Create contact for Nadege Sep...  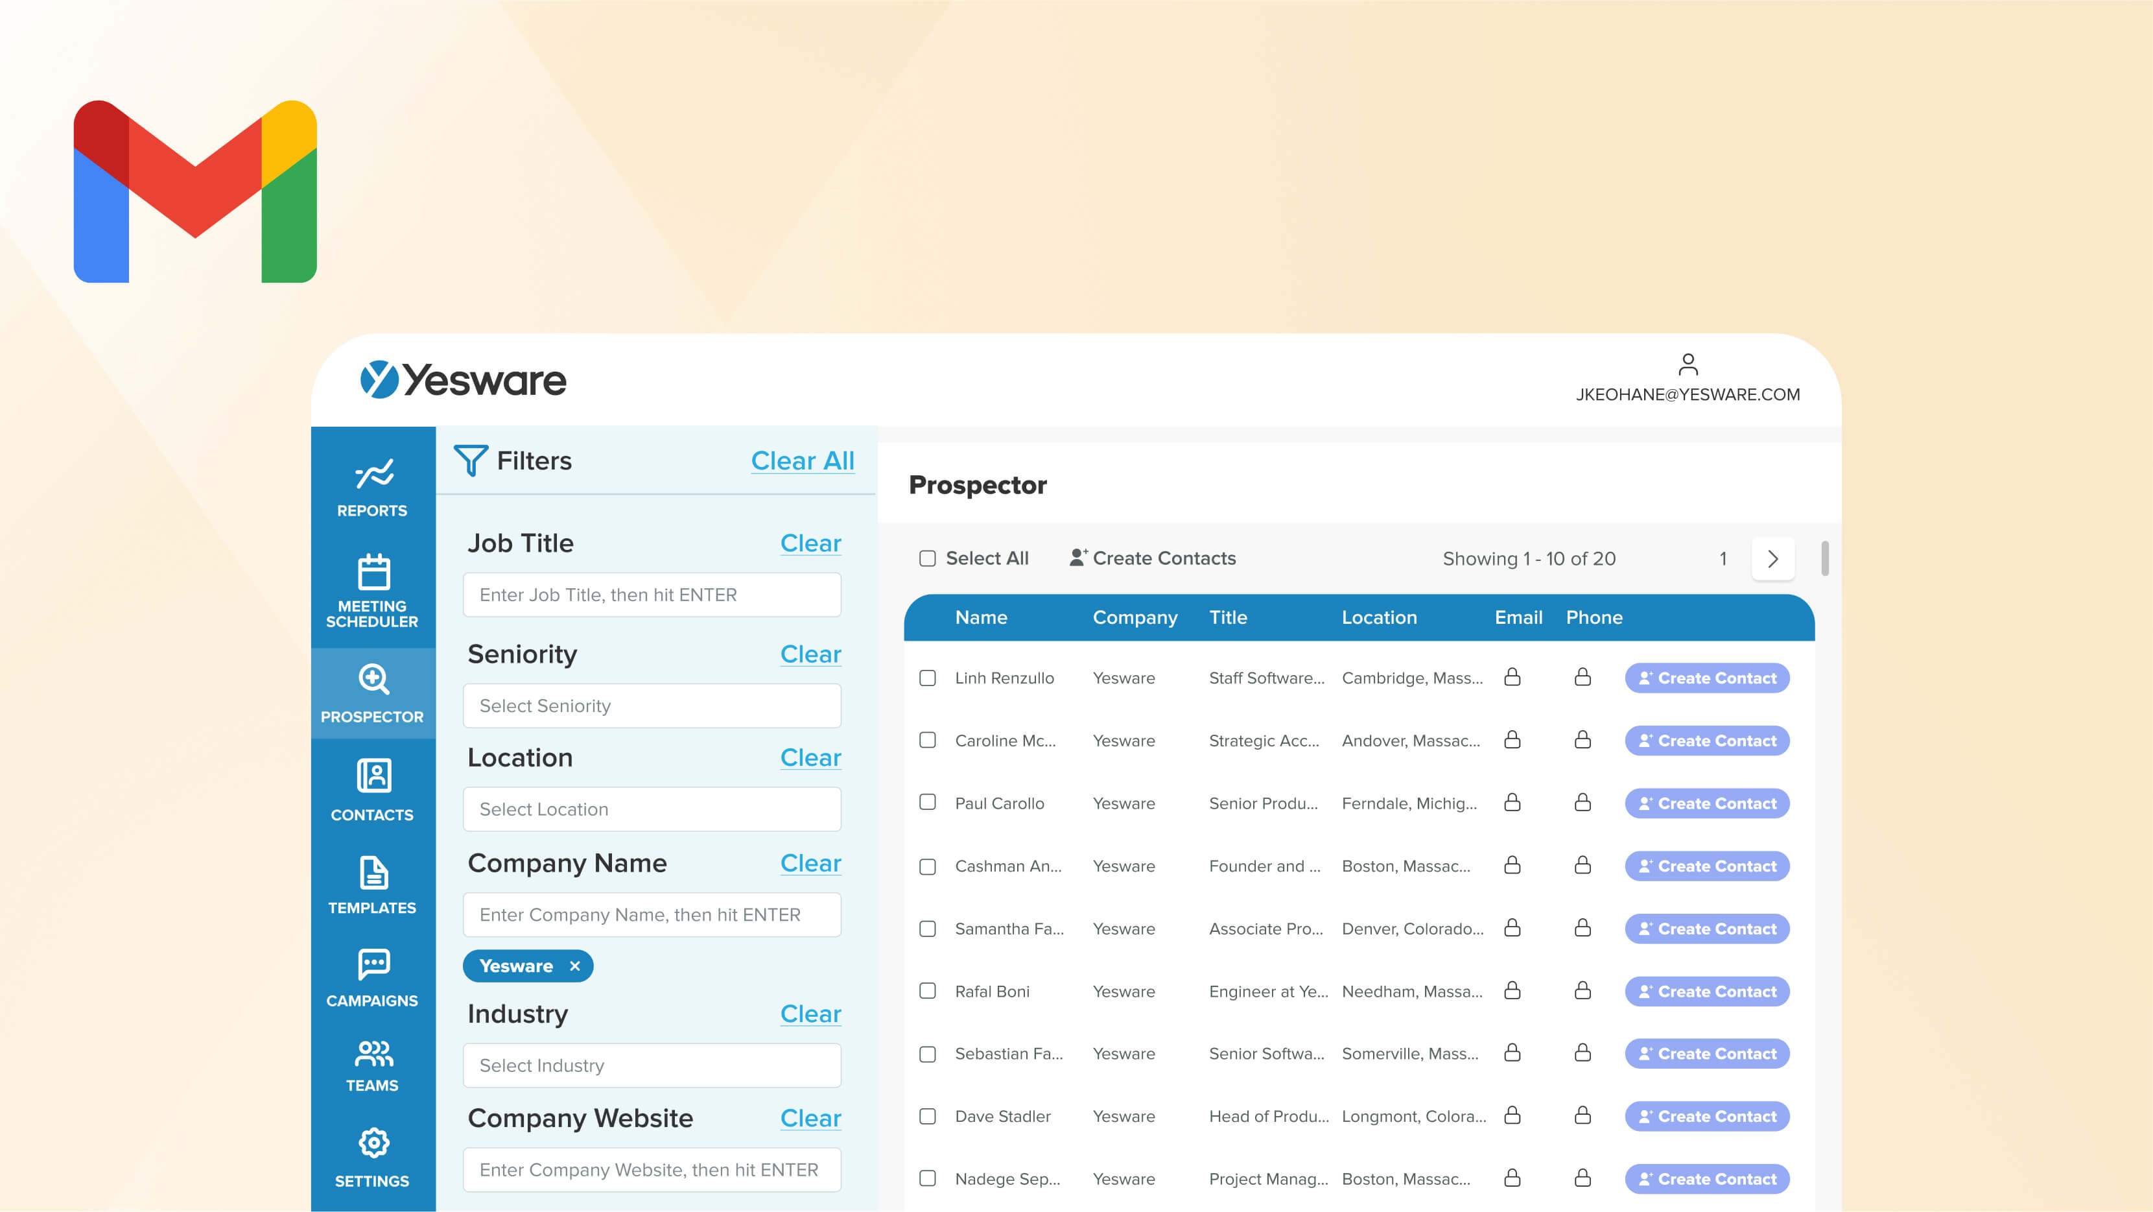point(1707,1180)
